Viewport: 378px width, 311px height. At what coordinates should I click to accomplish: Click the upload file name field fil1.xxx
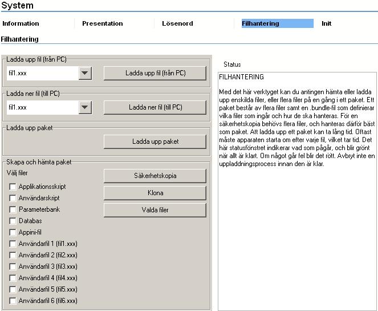tap(43, 73)
